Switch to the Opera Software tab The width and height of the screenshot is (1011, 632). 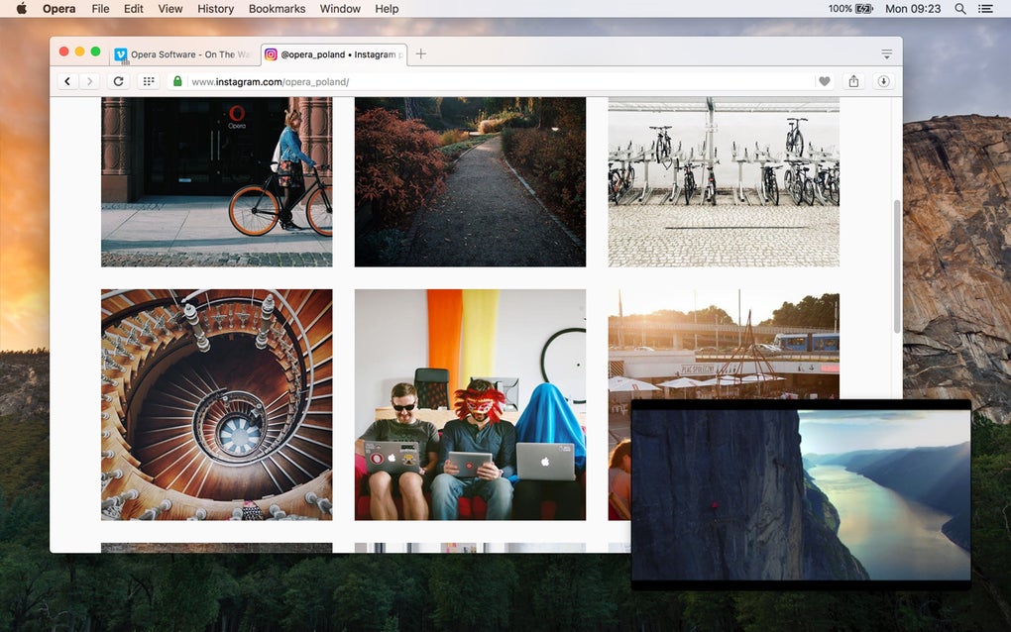tap(184, 54)
